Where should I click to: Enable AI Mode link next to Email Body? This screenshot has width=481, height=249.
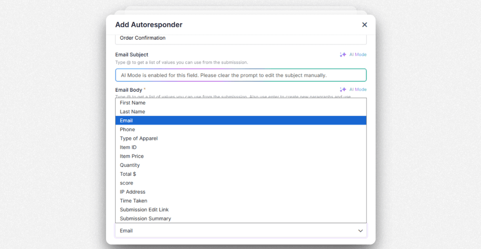pyautogui.click(x=358, y=89)
